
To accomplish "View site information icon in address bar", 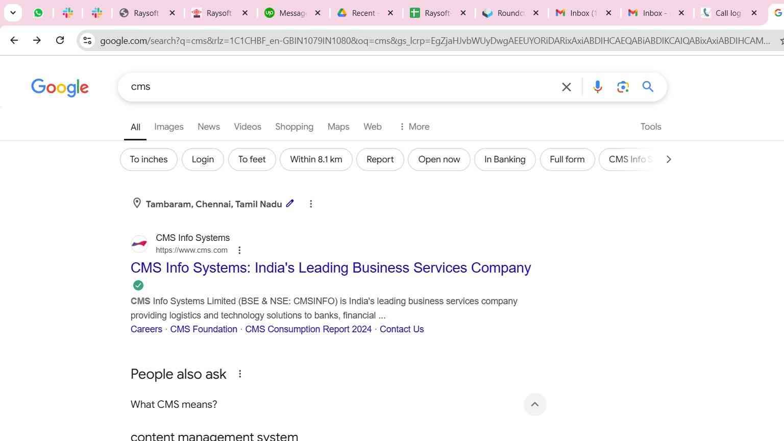I will (x=87, y=41).
